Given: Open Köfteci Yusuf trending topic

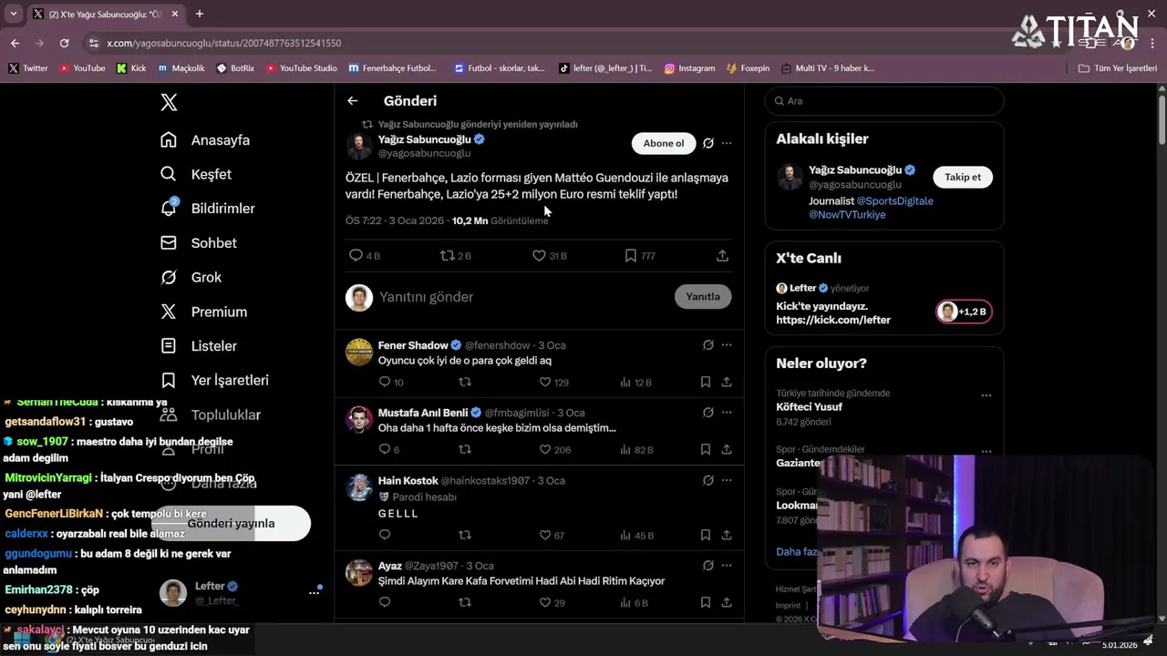Looking at the screenshot, I should 809,407.
